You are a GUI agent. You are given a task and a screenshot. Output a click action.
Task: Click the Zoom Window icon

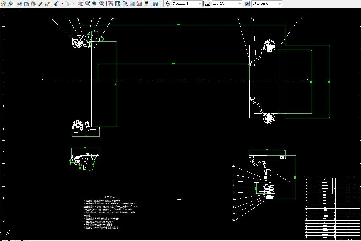pos(94,4)
